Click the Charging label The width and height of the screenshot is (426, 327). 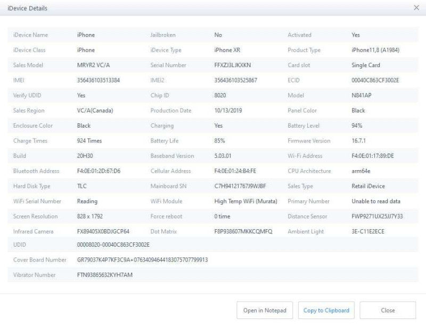(162, 125)
